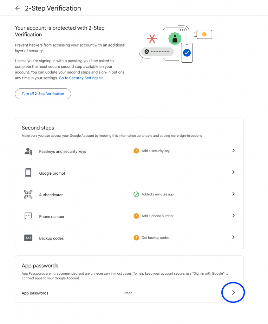Select the Backup codes label
The height and width of the screenshot is (324, 268).
[x=51, y=238]
